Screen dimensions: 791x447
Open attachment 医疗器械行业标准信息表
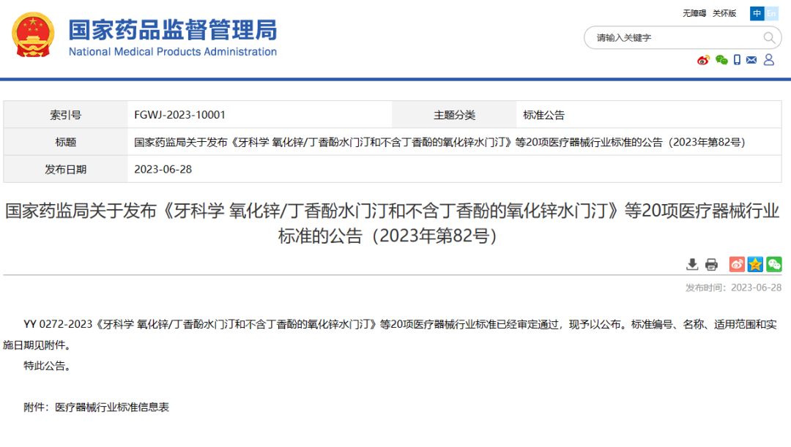112,407
